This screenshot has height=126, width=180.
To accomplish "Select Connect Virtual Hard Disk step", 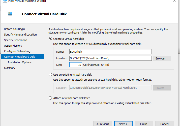I will tap(22, 56).
